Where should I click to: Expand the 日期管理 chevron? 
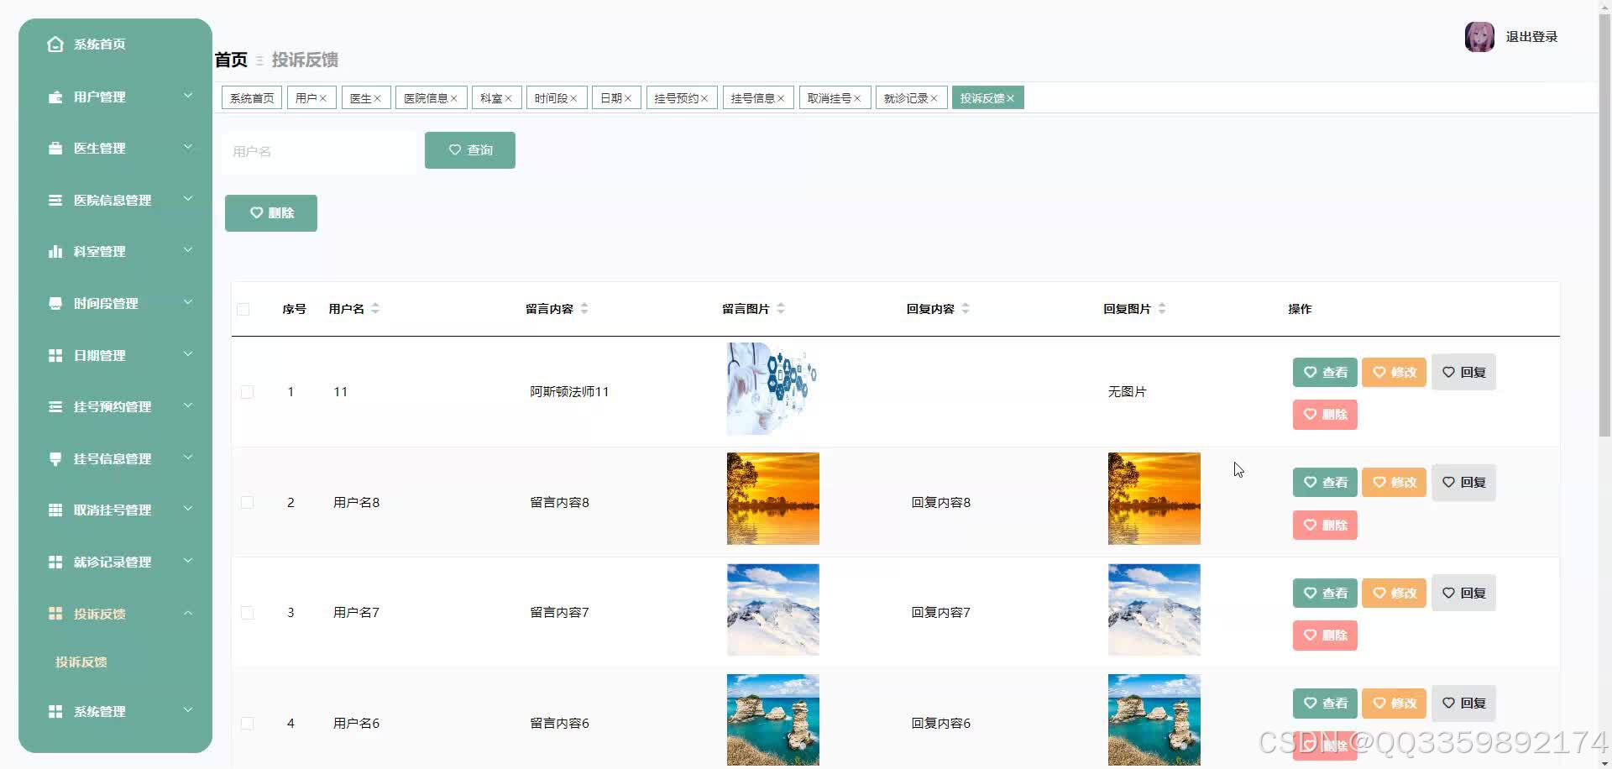tap(188, 354)
